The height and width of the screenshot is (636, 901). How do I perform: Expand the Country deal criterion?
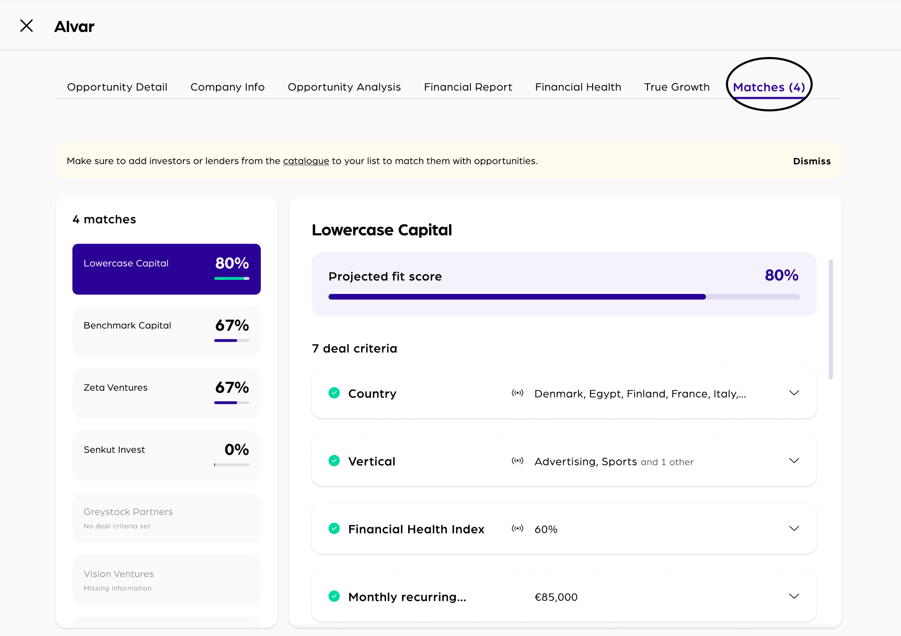(x=794, y=393)
